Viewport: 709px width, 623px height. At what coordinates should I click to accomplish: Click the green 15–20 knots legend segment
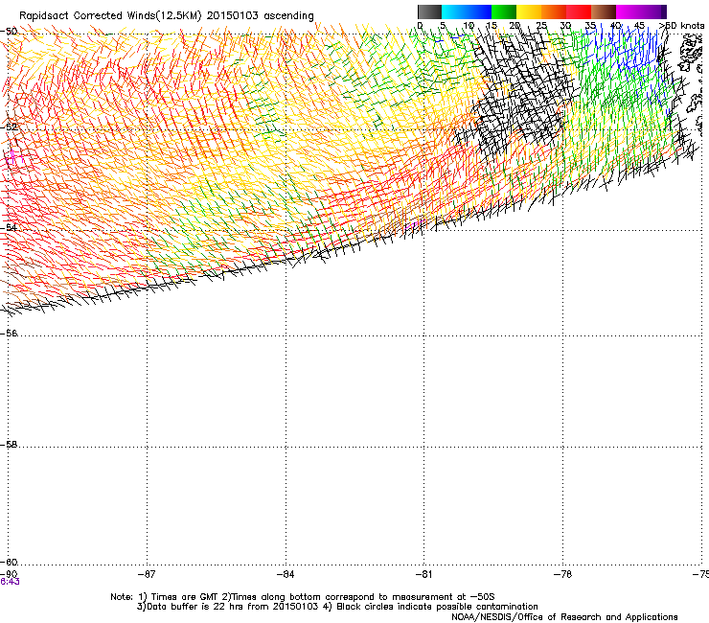pos(504,12)
